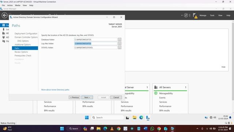This screenshot has width=234, height=132.
Task: Browse for the Log files folder location
Action: coord(120,44)
